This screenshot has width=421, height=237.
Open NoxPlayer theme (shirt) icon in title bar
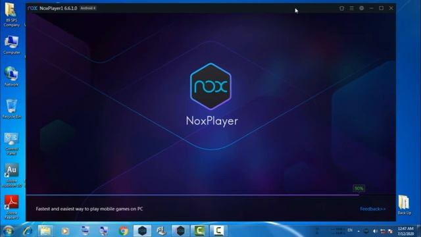[341, 9]
